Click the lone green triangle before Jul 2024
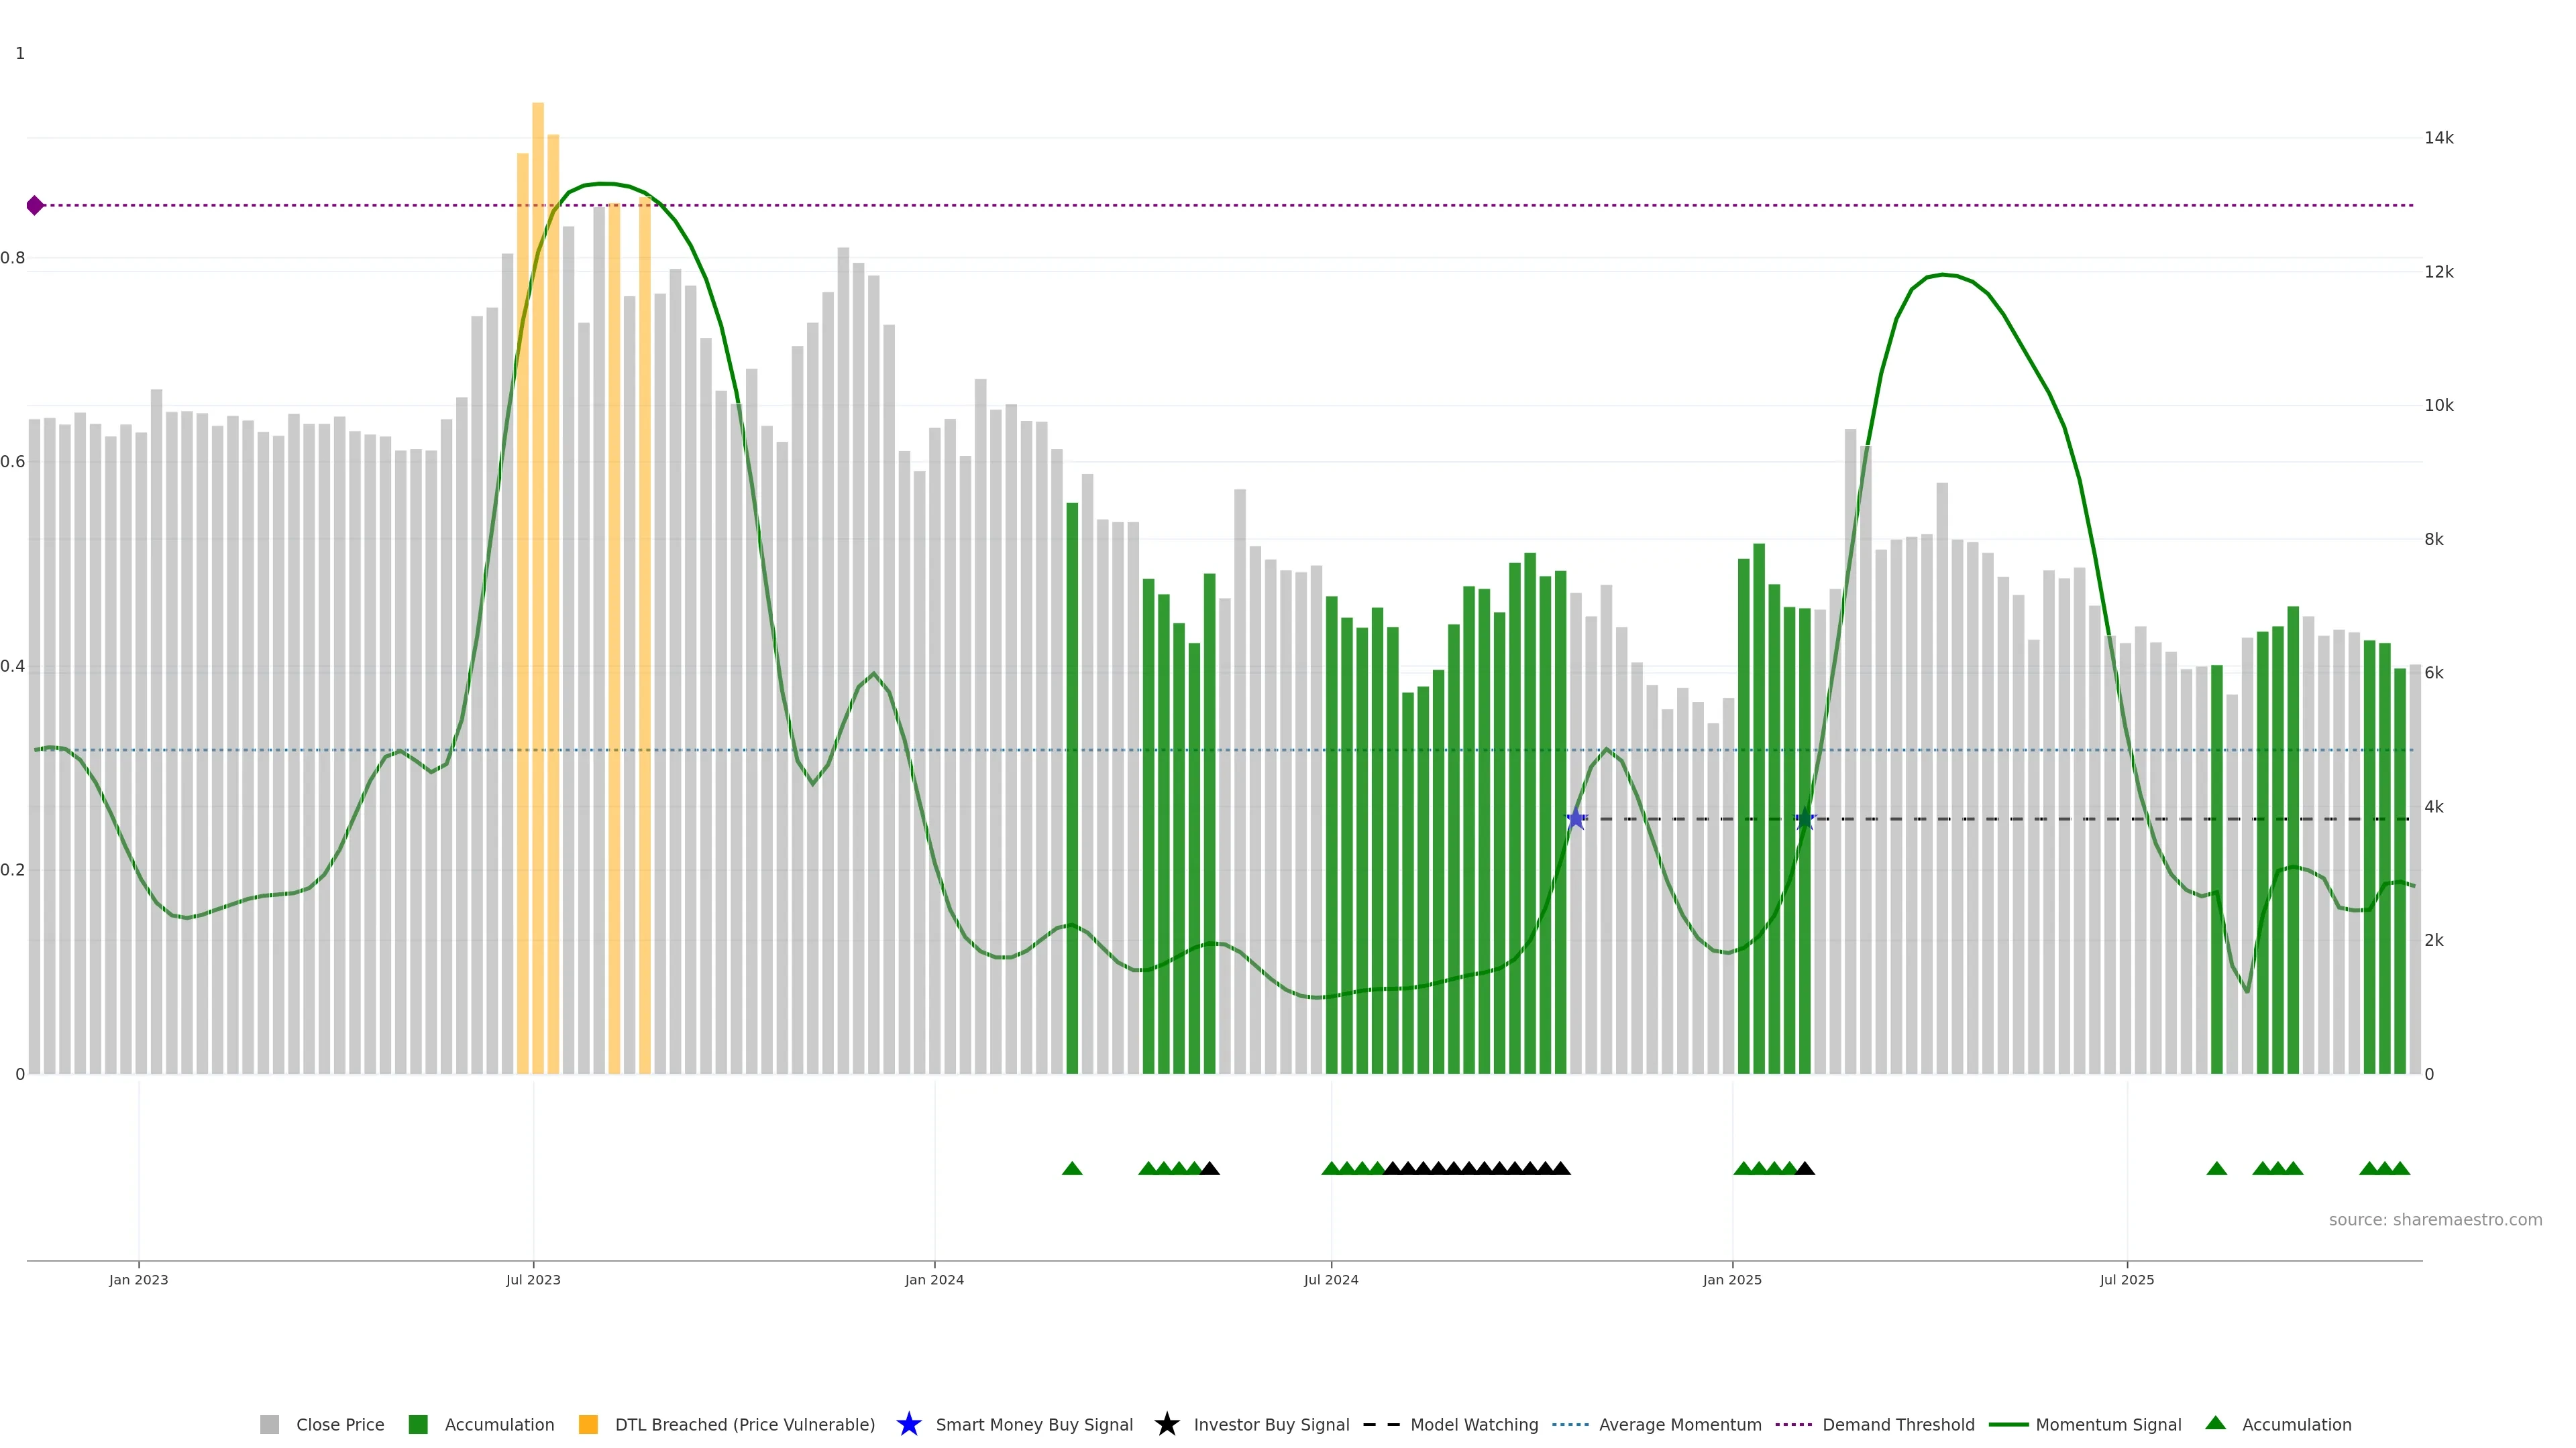This screenshot has height=1448, width=2576. [1072, 1168]
